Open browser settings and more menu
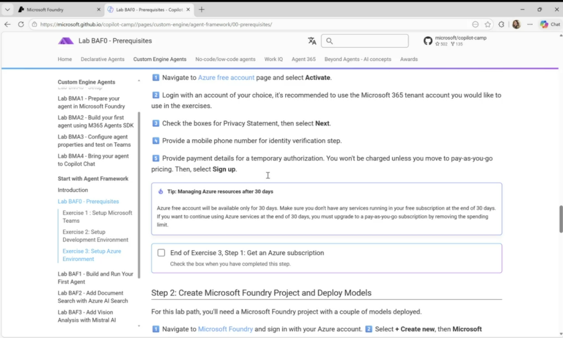 click(x=530, y=24)
